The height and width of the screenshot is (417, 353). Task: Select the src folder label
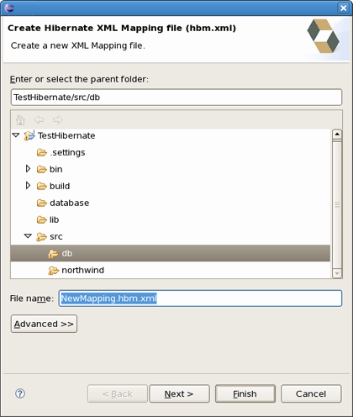(56, 237)
